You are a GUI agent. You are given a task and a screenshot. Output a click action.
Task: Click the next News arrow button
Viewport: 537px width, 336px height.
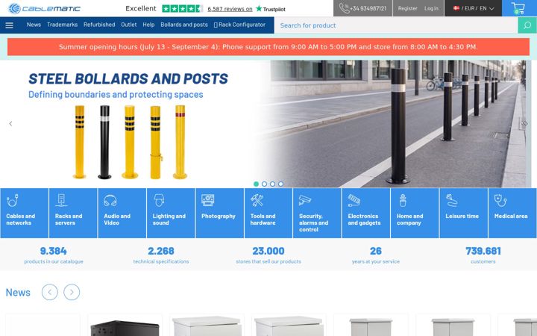pyautogui.click(x=72, y=292)
